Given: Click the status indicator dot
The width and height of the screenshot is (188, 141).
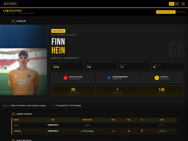Looking at the screenshot, I should click(x=3, y=105).
